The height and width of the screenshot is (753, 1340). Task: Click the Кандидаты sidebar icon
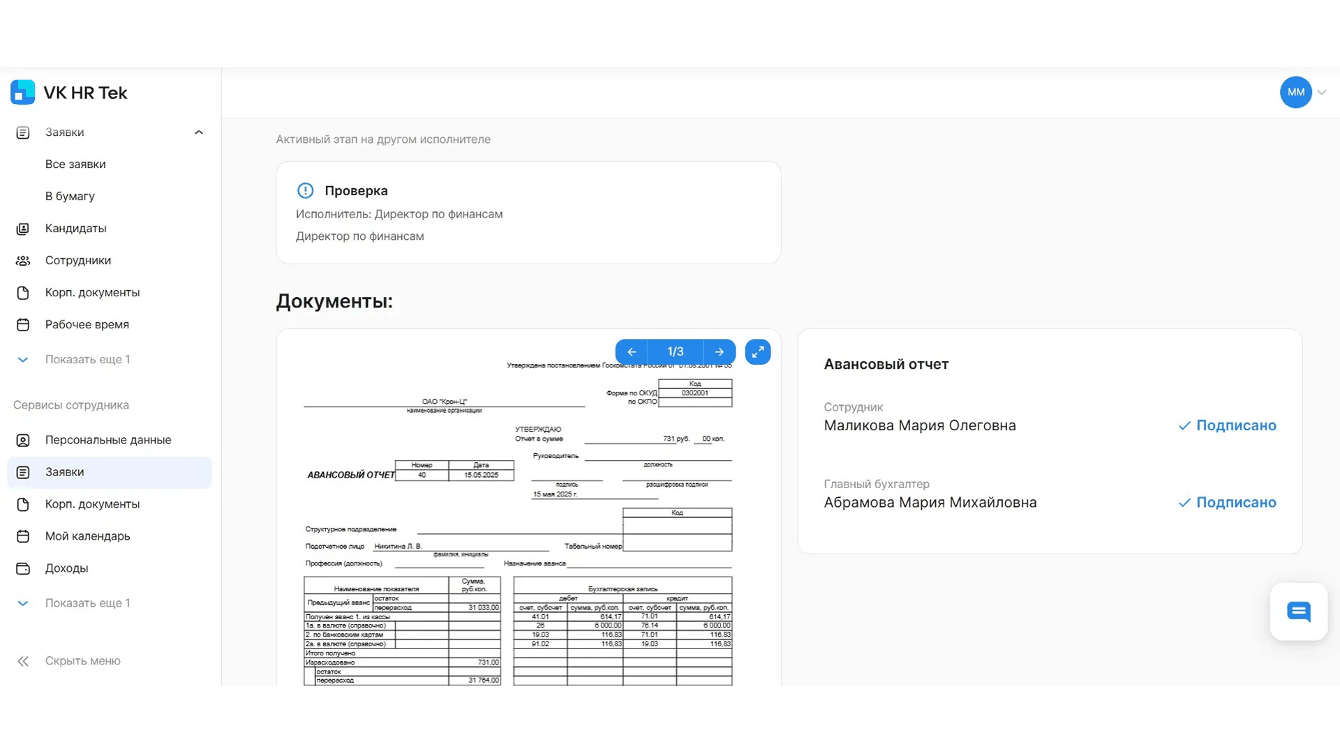pos(23,229)
